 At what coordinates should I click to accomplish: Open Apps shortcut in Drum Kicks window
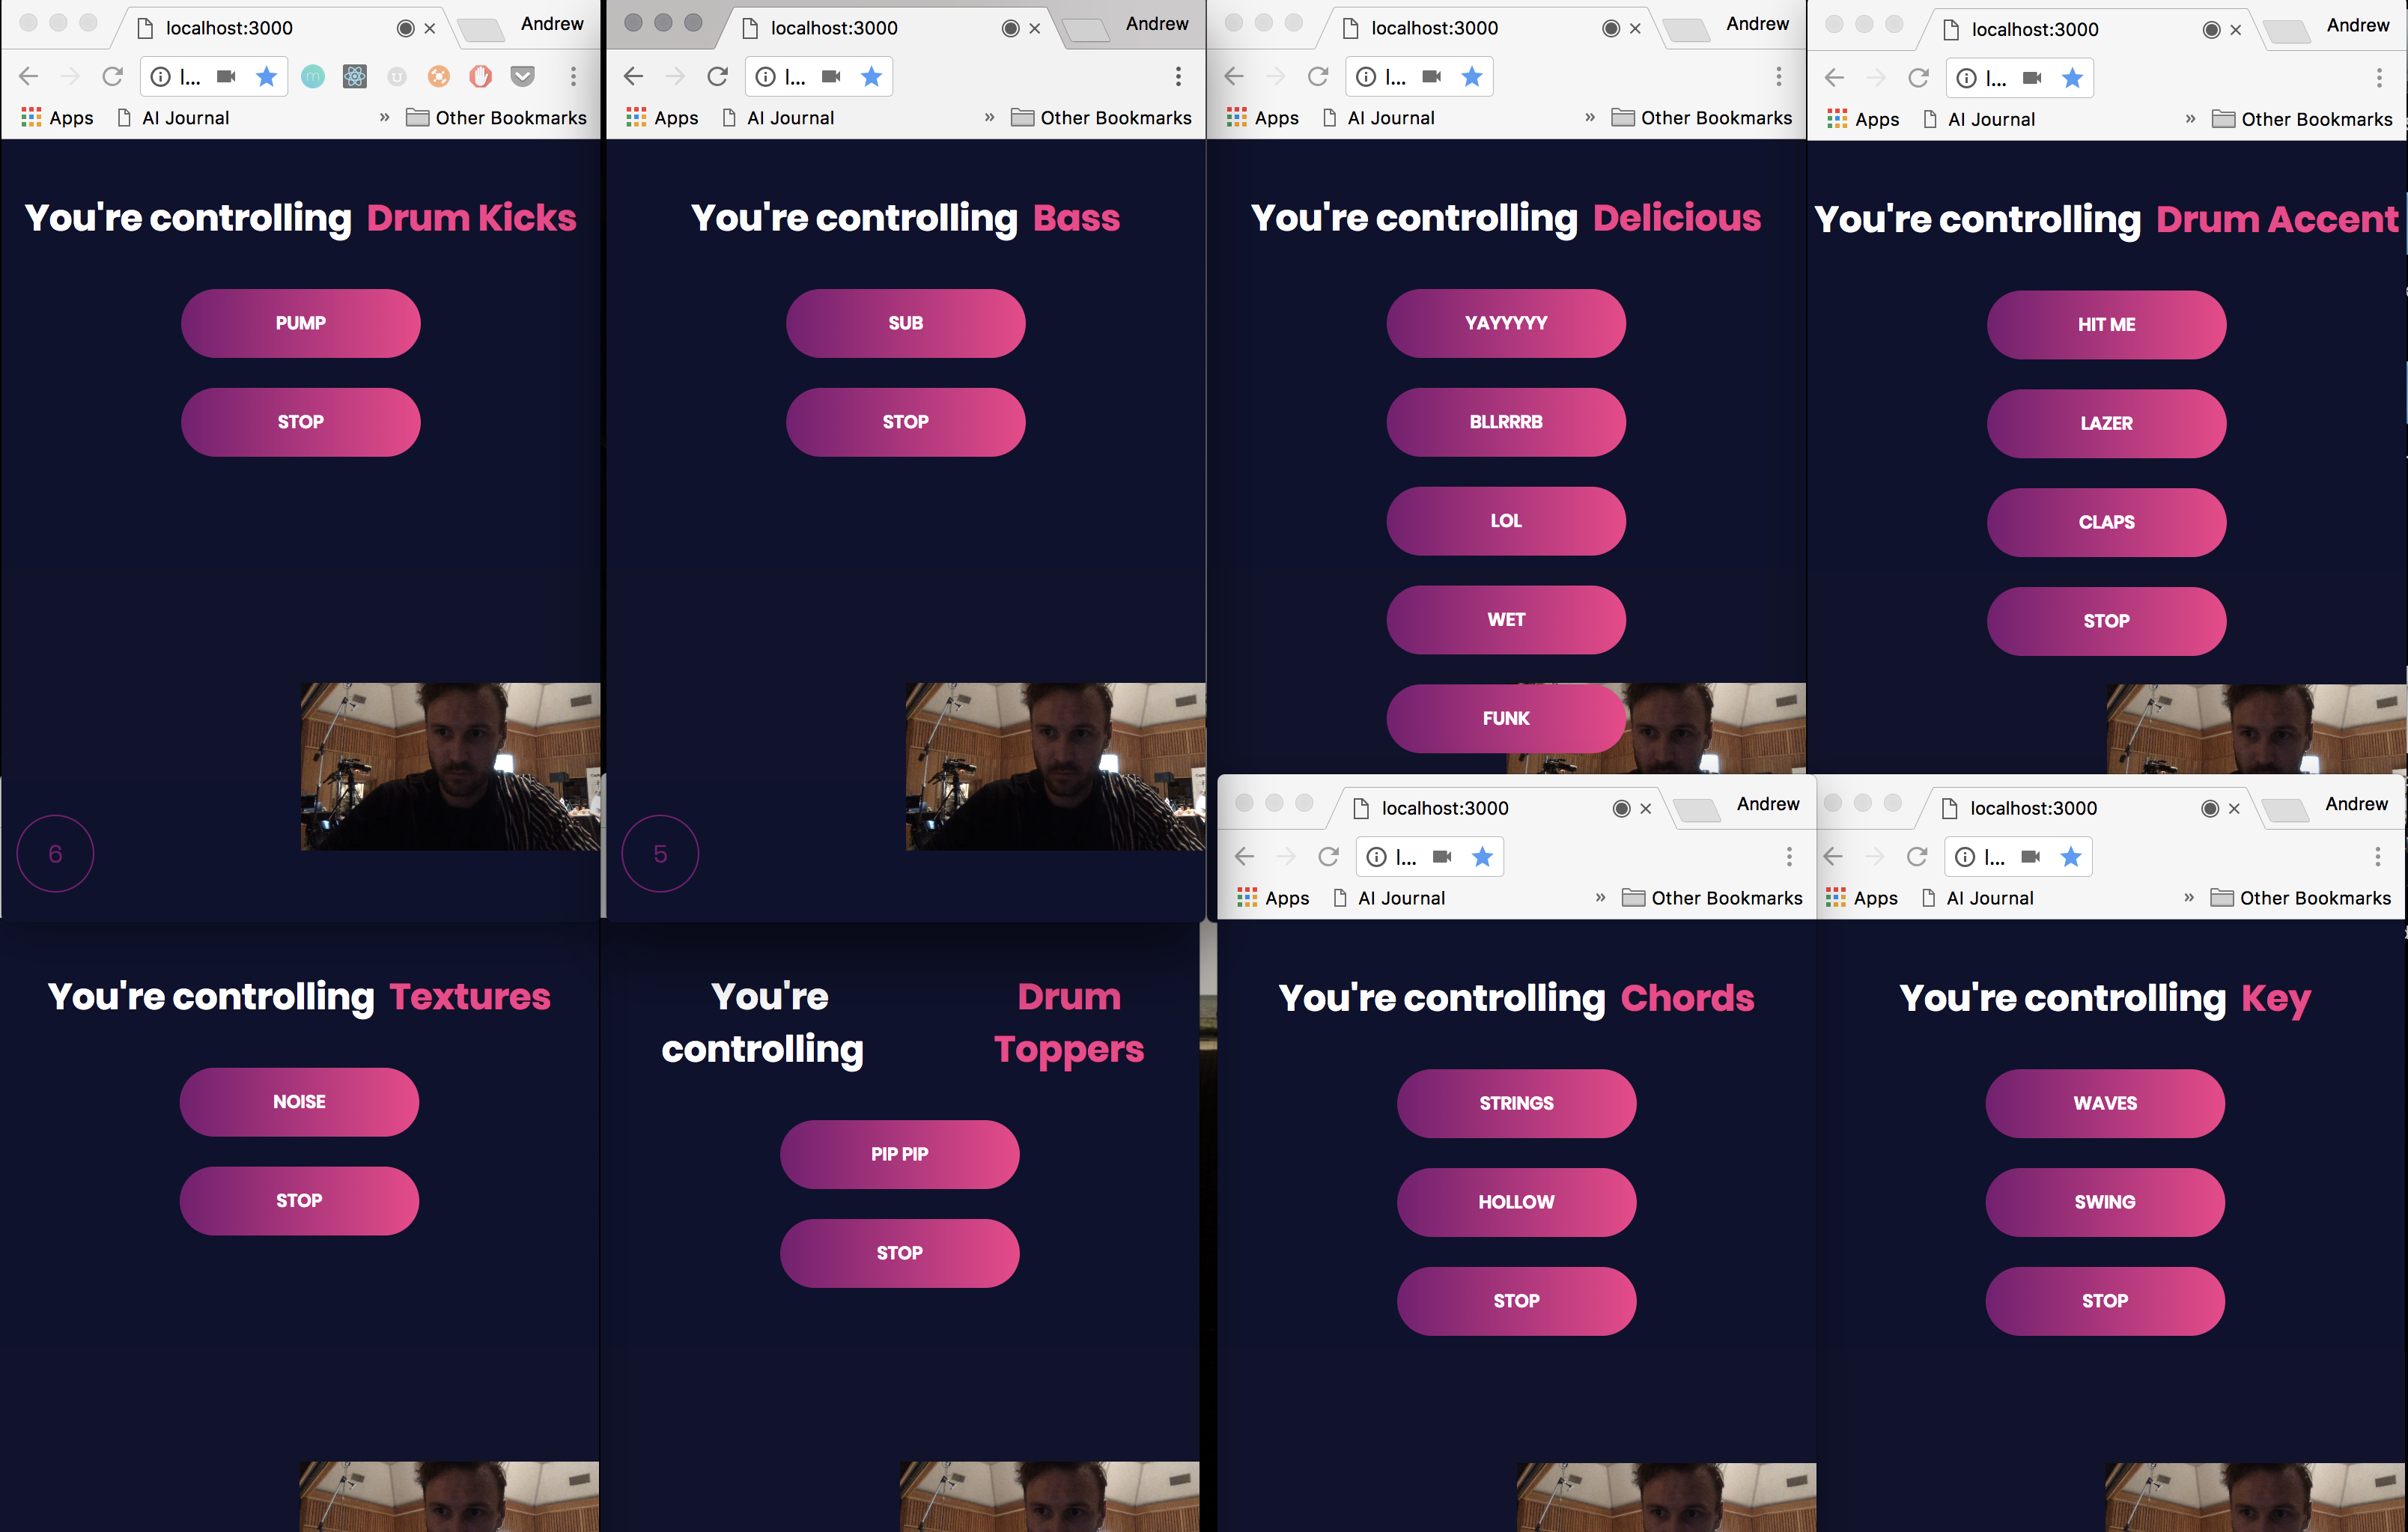coord(57,118)
